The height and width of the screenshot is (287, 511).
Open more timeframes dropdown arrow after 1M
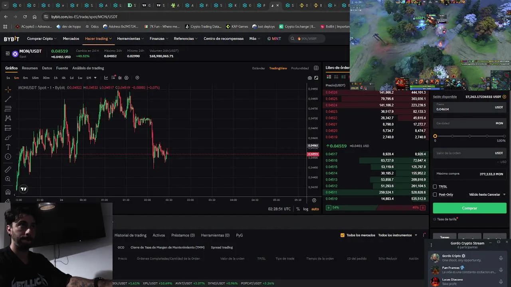(x=95, y=78)
